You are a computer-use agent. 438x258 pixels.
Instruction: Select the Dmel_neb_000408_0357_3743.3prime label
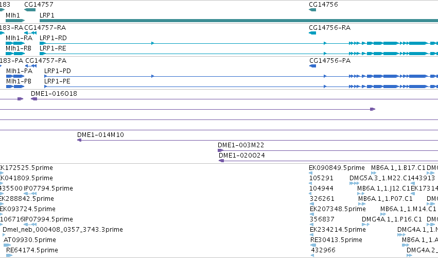pos(63,230)
